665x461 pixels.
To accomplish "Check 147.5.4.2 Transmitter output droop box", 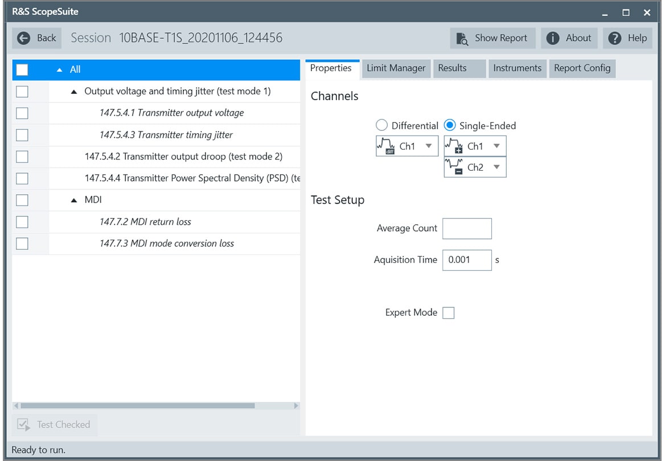I will pos(22,157).
